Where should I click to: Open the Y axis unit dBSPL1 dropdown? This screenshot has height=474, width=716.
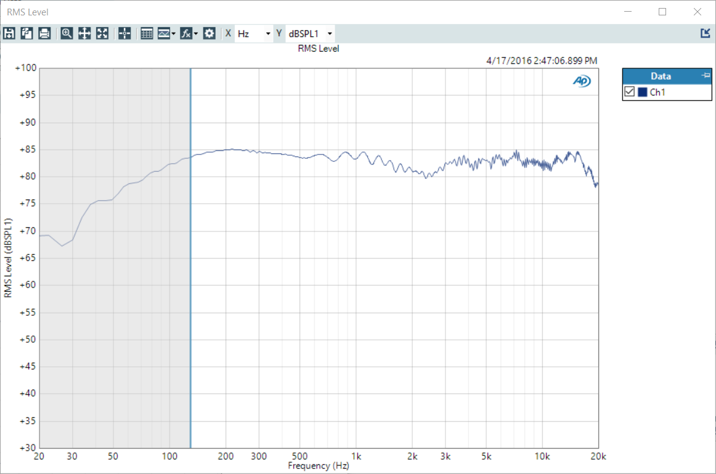click(x=310, y=34)
